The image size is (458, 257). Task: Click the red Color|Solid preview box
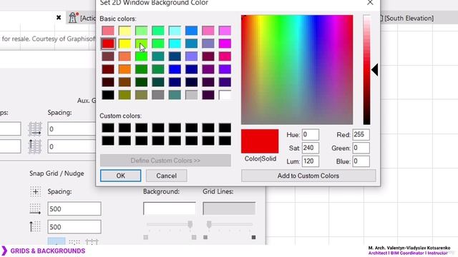point(260,141)
